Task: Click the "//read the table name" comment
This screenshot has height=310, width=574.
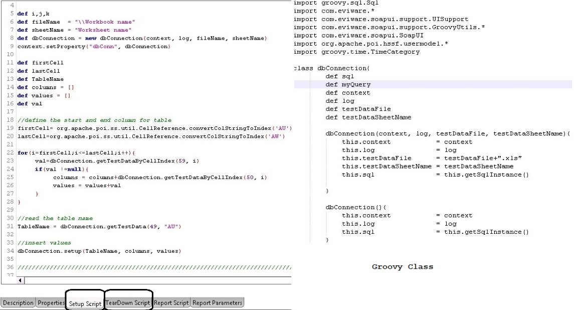Action: point(55,218)
